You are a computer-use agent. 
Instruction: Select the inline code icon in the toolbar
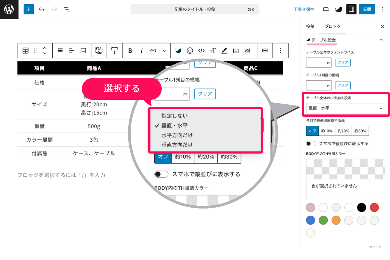click(x=201, y=51)
